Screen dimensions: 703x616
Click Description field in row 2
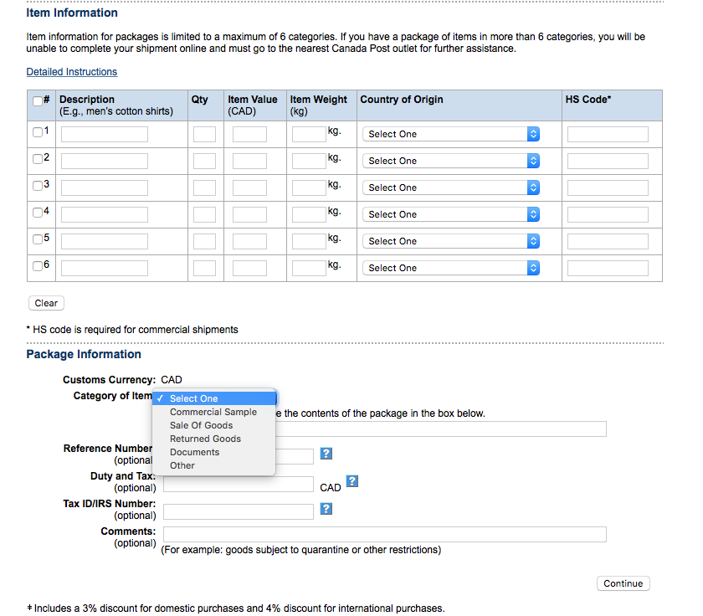coord(105,161)
